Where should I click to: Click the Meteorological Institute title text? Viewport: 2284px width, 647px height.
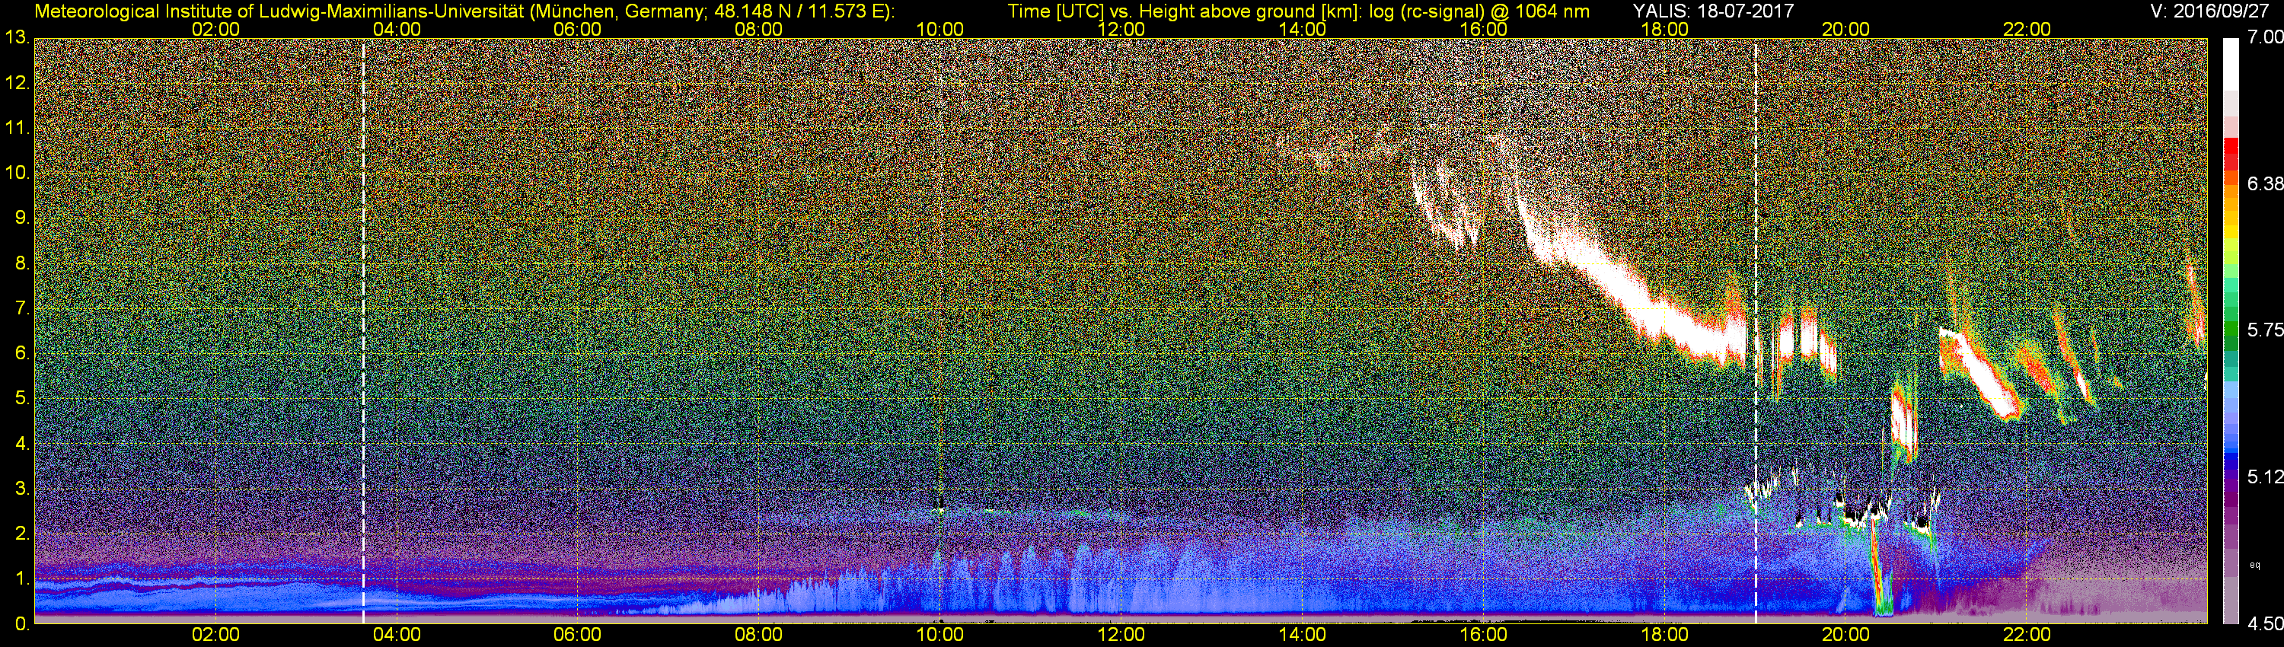tap(464, 11)
